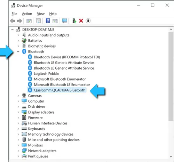Click the Audio inputs and outputs speaker icon
The width and height of the screenshot is (174, 162).
[x=24, y=35]
